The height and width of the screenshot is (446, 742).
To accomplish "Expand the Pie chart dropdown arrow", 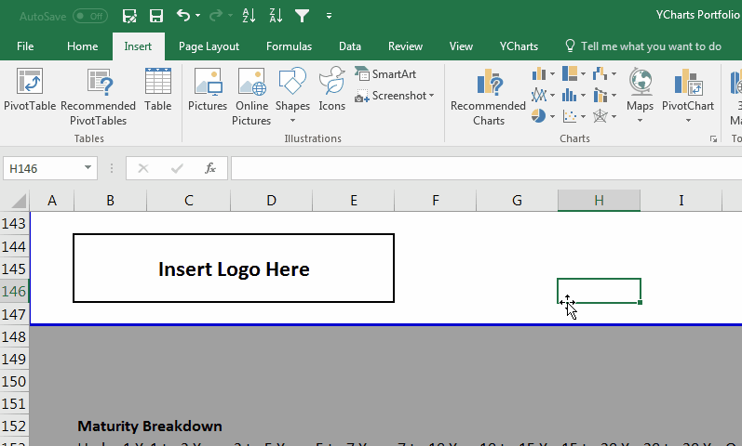I will (552, 116).
